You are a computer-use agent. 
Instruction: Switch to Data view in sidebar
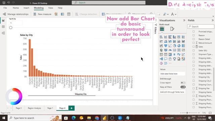click(3, 27)
